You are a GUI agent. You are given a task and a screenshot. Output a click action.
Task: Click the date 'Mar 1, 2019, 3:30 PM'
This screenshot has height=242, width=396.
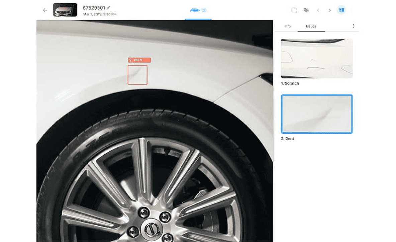pos(100,14)
